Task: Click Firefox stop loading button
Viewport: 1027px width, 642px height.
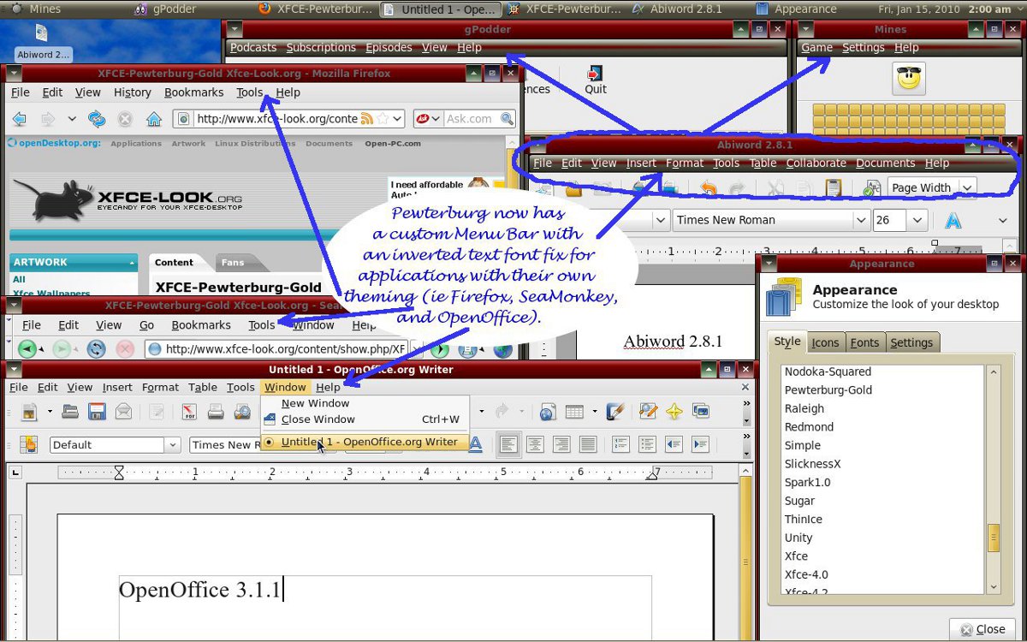Action: [x=125, y=119]
